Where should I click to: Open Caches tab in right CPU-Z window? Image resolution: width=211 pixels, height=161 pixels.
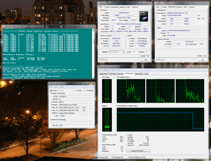pyautogui.click(x=164, y=7)
